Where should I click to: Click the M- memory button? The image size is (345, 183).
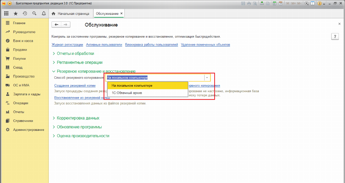point(299,3)
